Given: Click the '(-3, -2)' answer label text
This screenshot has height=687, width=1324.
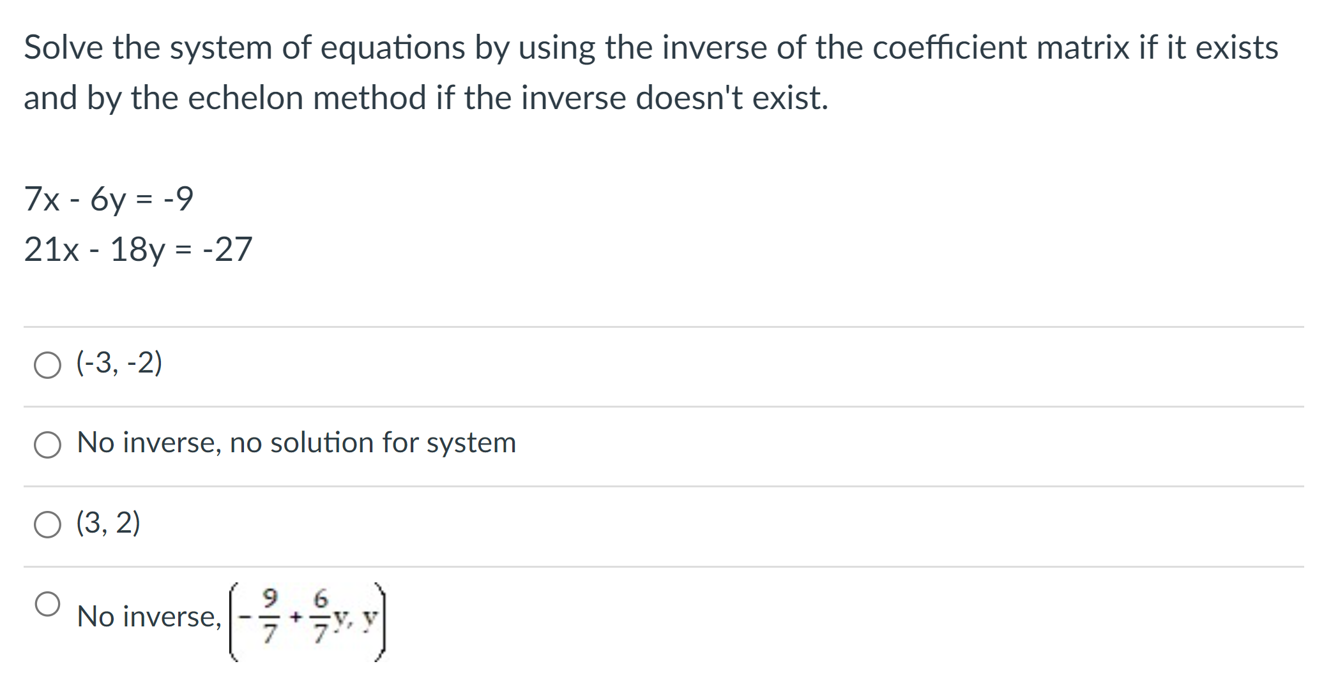Looking at the screenshot, I should 119,363.
